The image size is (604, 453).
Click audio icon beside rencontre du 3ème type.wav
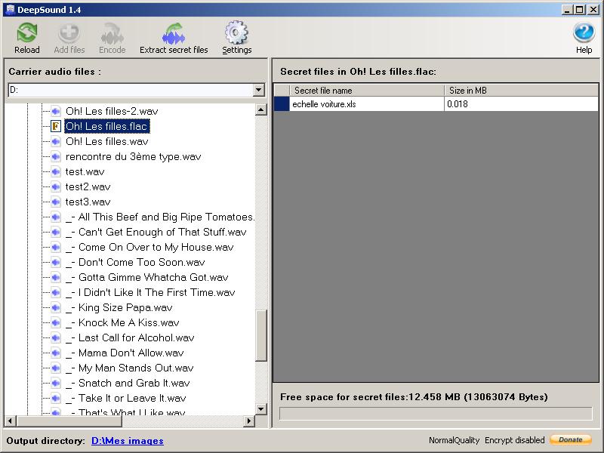point(56,156)
